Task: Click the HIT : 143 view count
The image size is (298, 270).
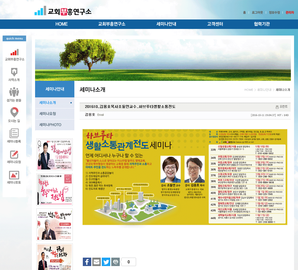Action: point(283,115)
